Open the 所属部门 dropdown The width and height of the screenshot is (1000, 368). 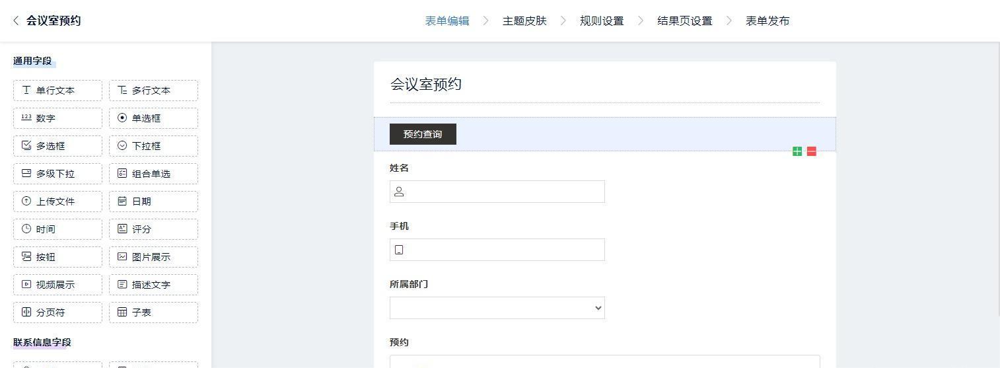click(497, 308)
